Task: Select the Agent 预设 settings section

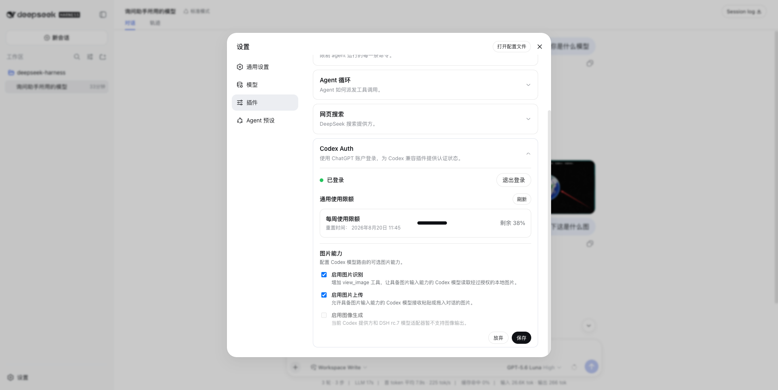Action: point(265,120)
